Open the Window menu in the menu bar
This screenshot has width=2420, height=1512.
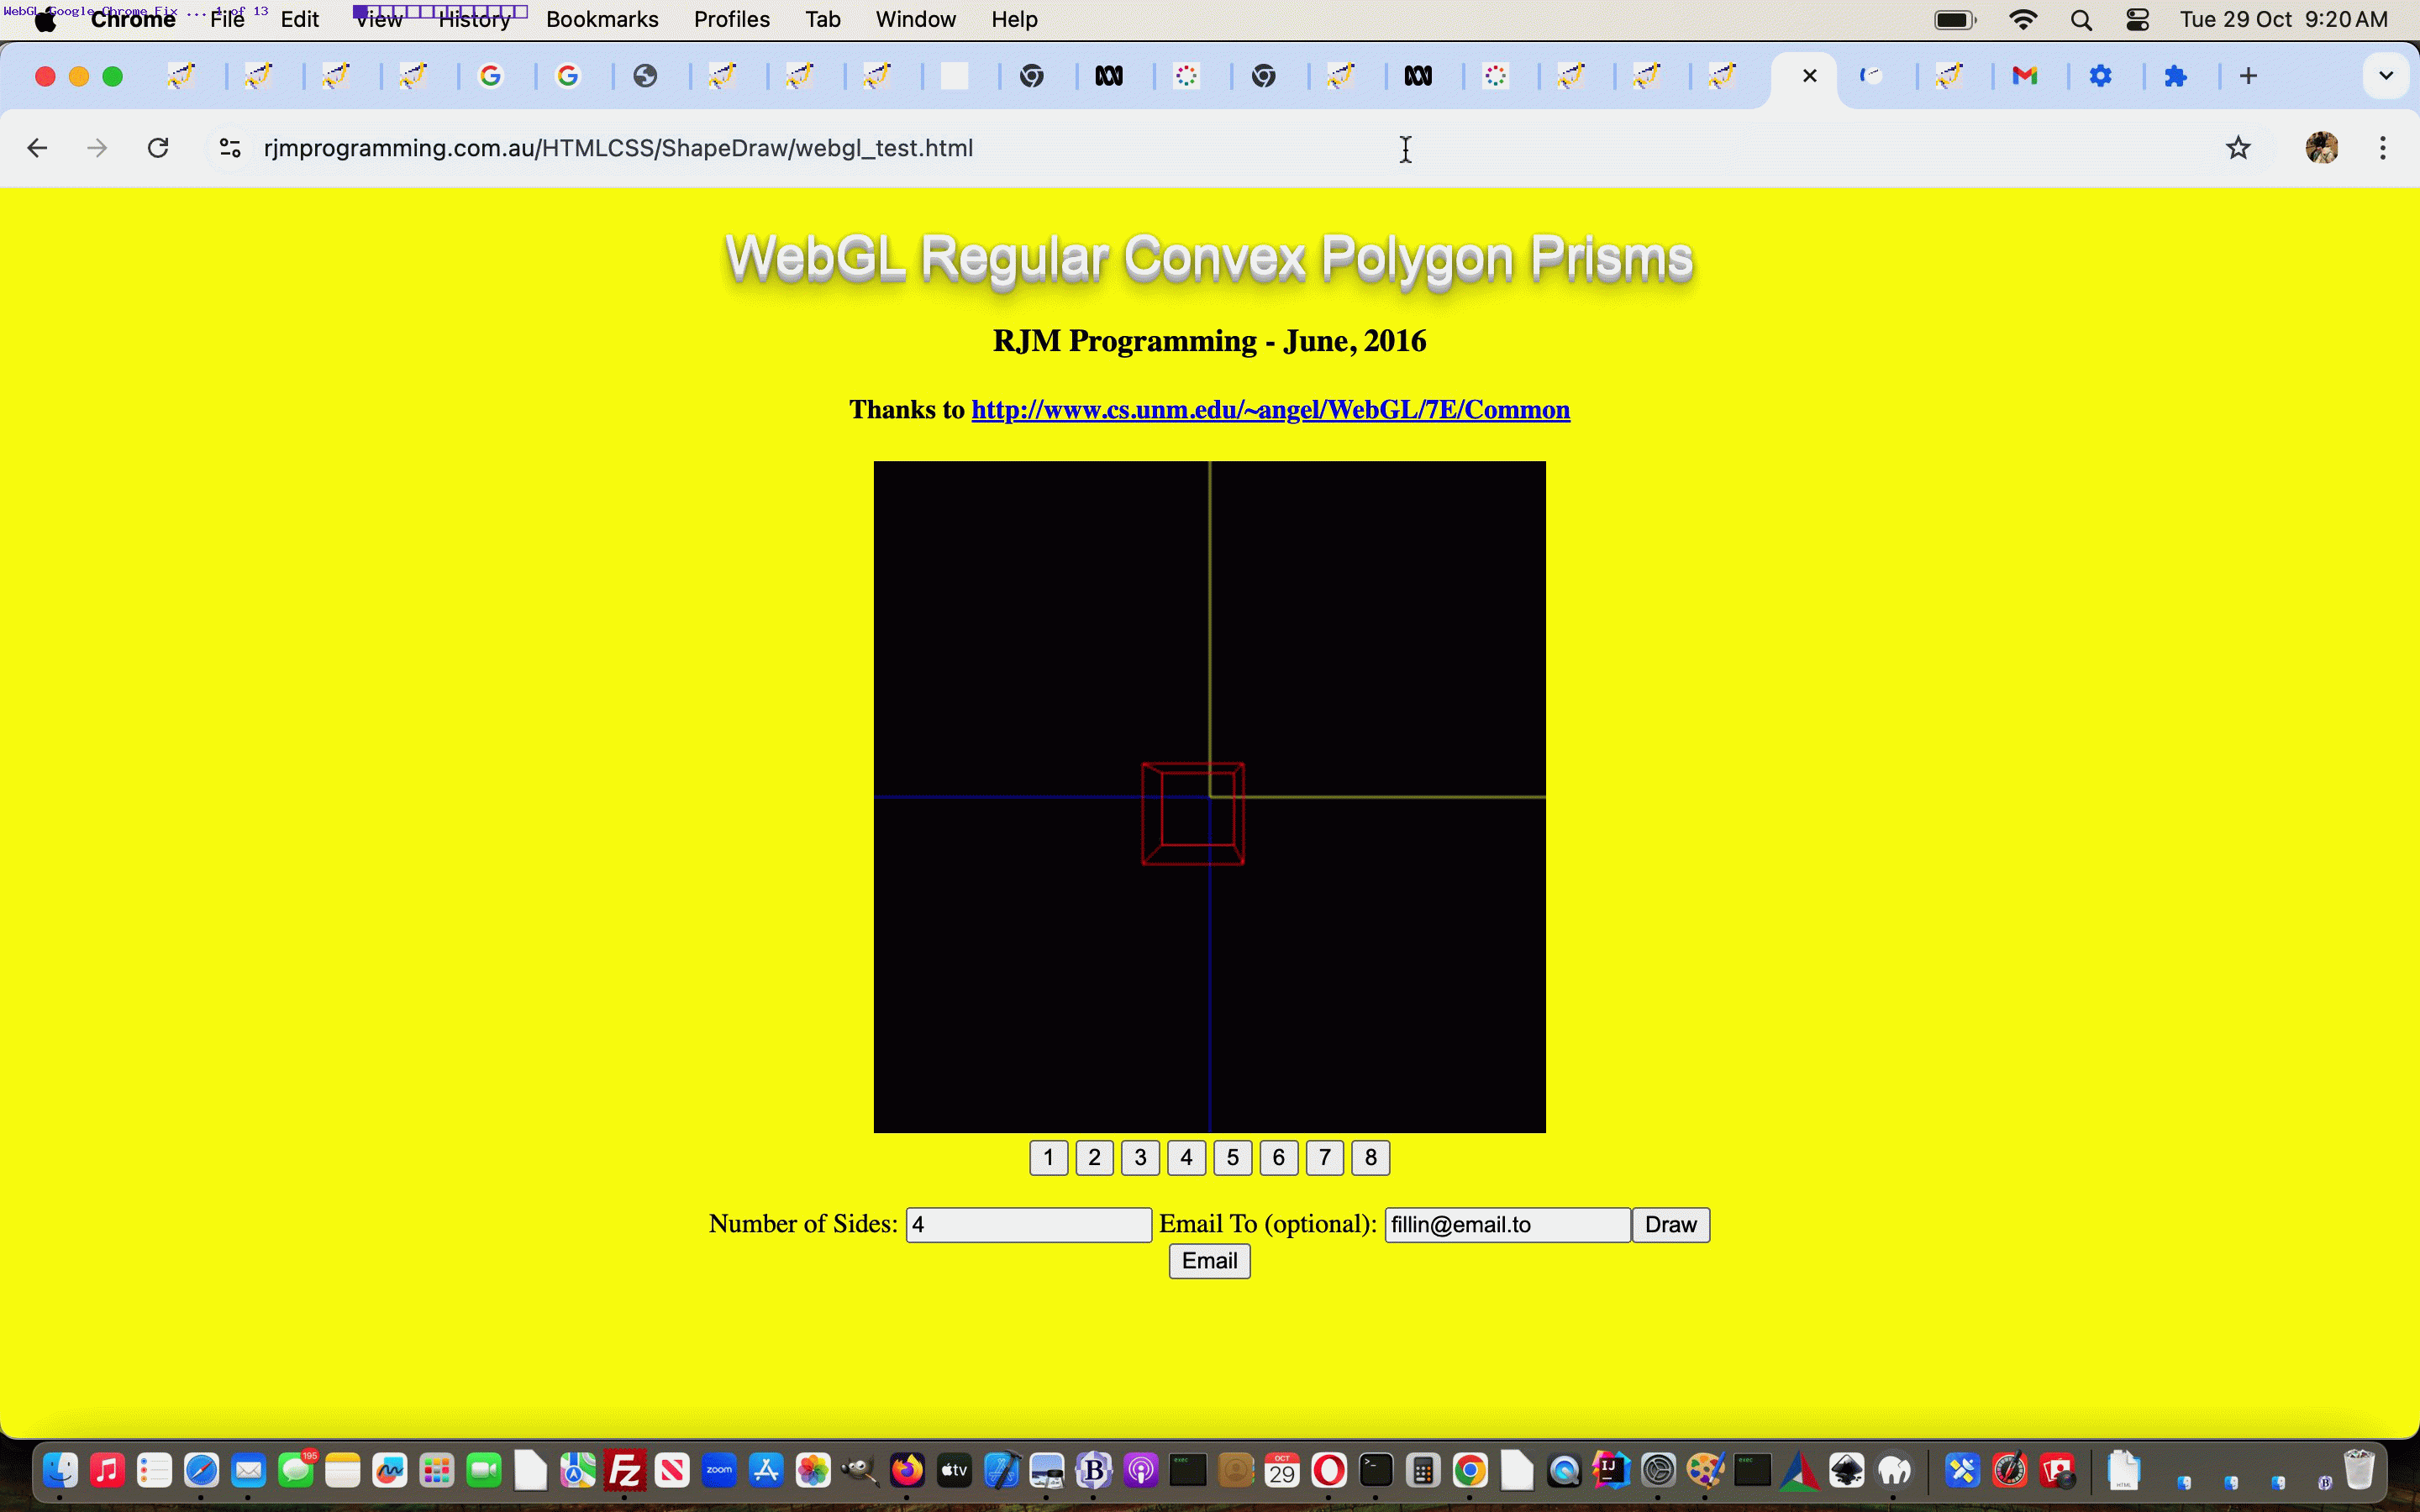tap(915, 19)
